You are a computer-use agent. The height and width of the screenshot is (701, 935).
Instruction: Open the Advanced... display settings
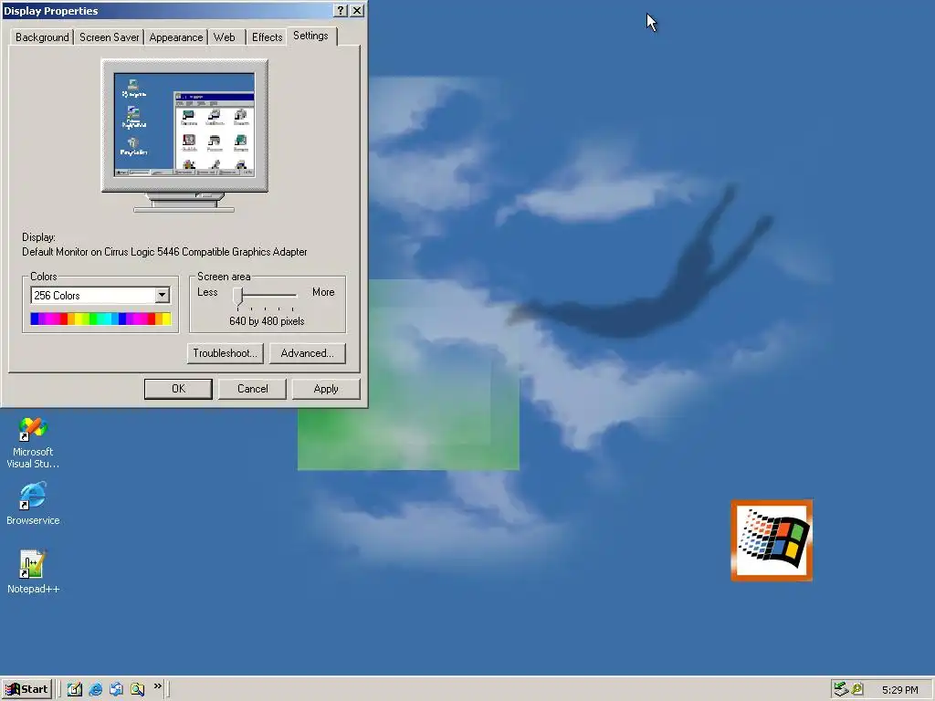[307, 353]
